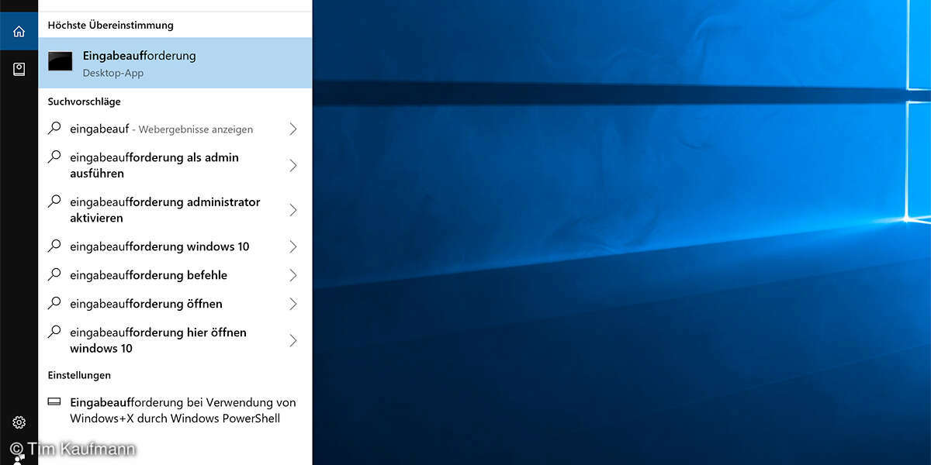Expand the chevron beside 'administrator aktivieren'

[x=293, y=210]
